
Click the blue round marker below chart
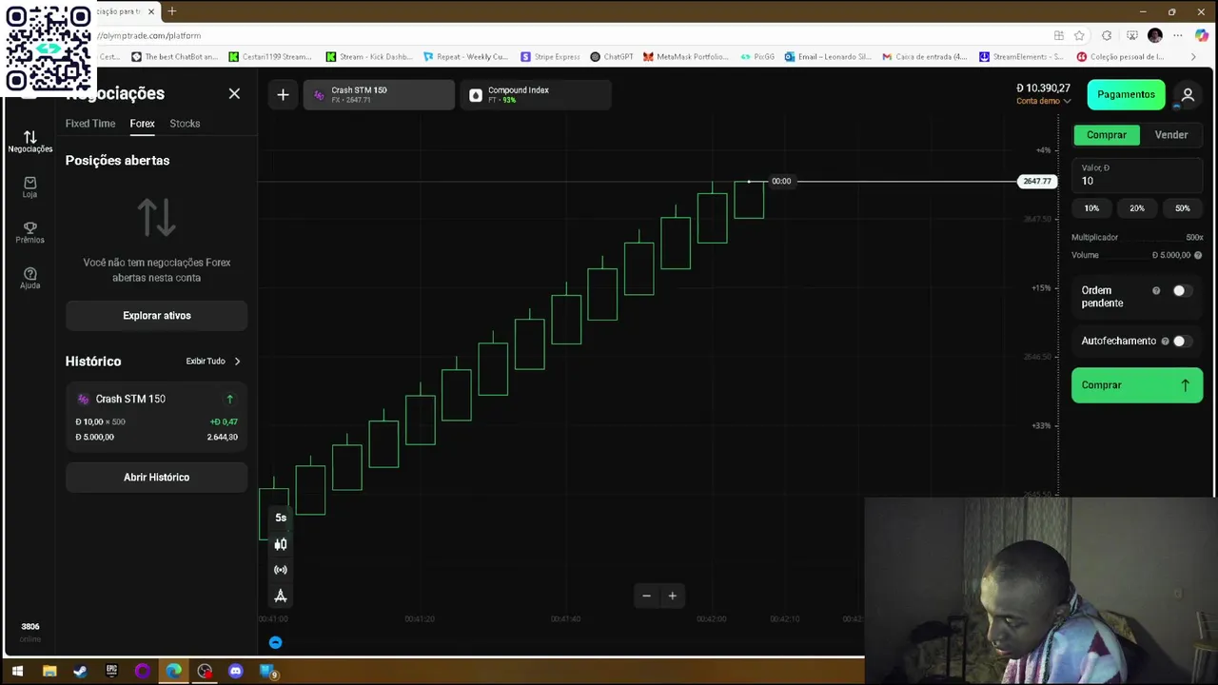(275, 642)
